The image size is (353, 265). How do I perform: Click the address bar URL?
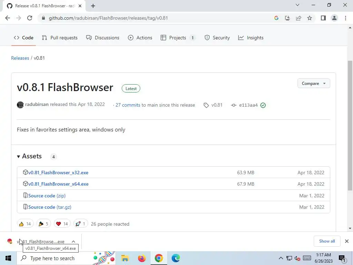pos(108,18)
